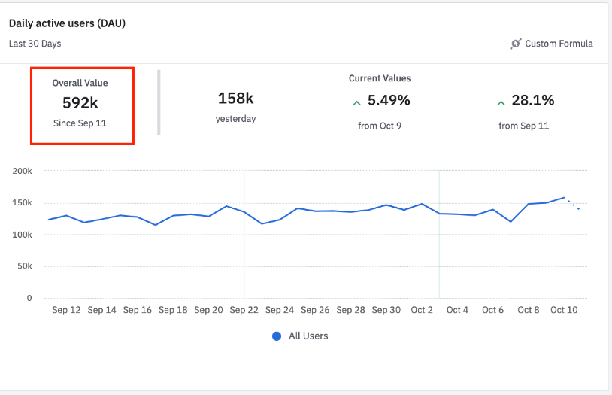Click the Current Values heading
The height and width of the screenshot is (395, 612).
[380, 78]
